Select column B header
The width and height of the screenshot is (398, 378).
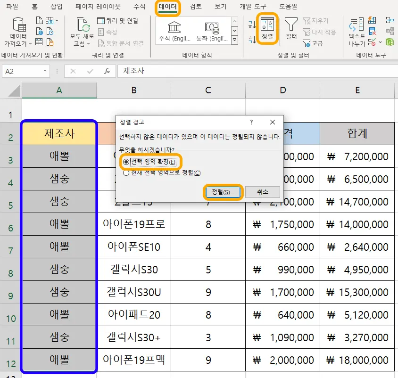[x=134, y=90]
